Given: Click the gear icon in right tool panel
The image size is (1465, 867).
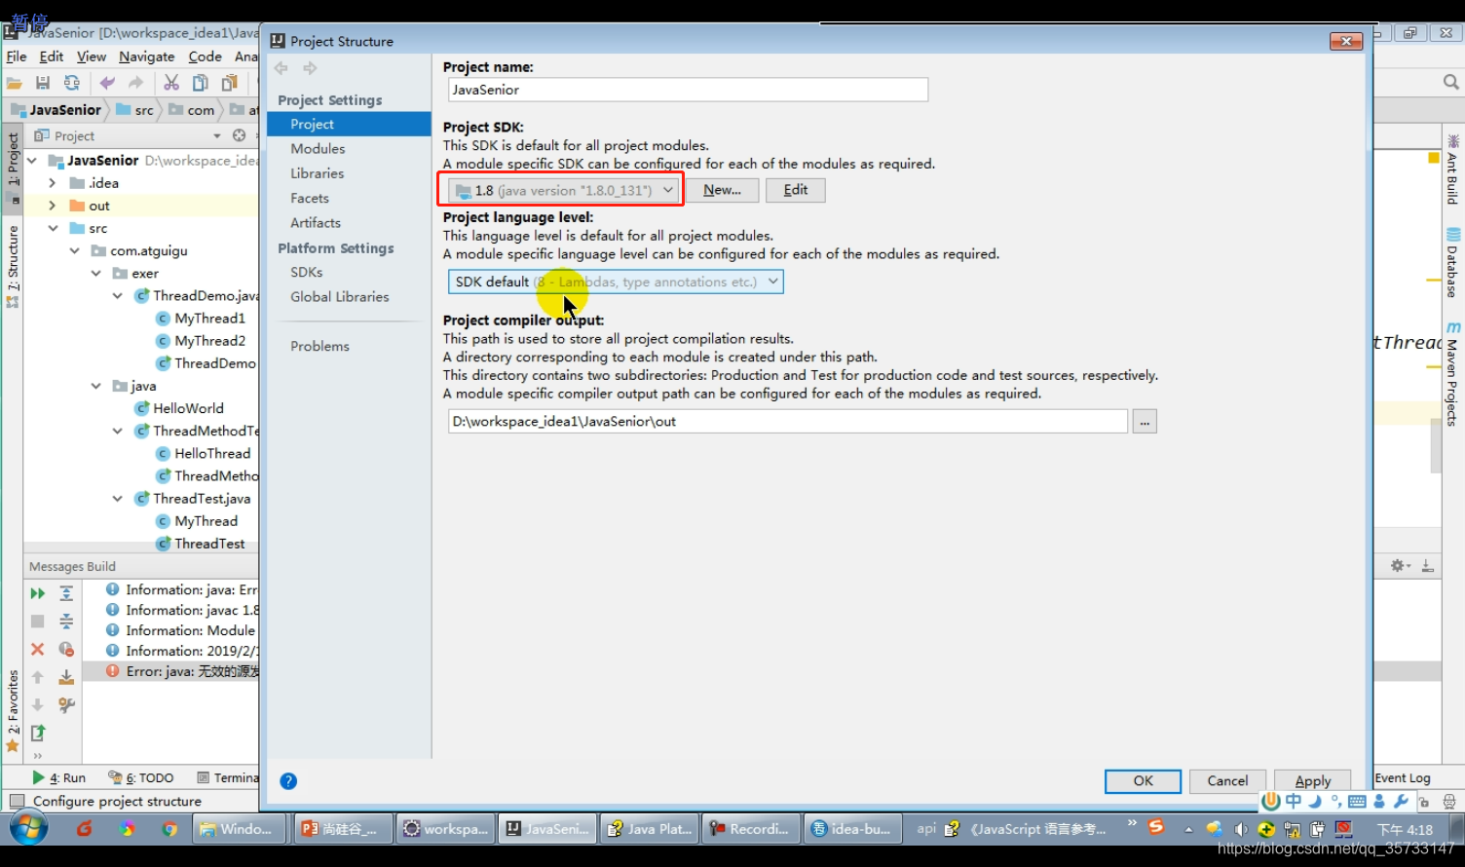Looking at the screenshot, I should (x=1399, y=566).
